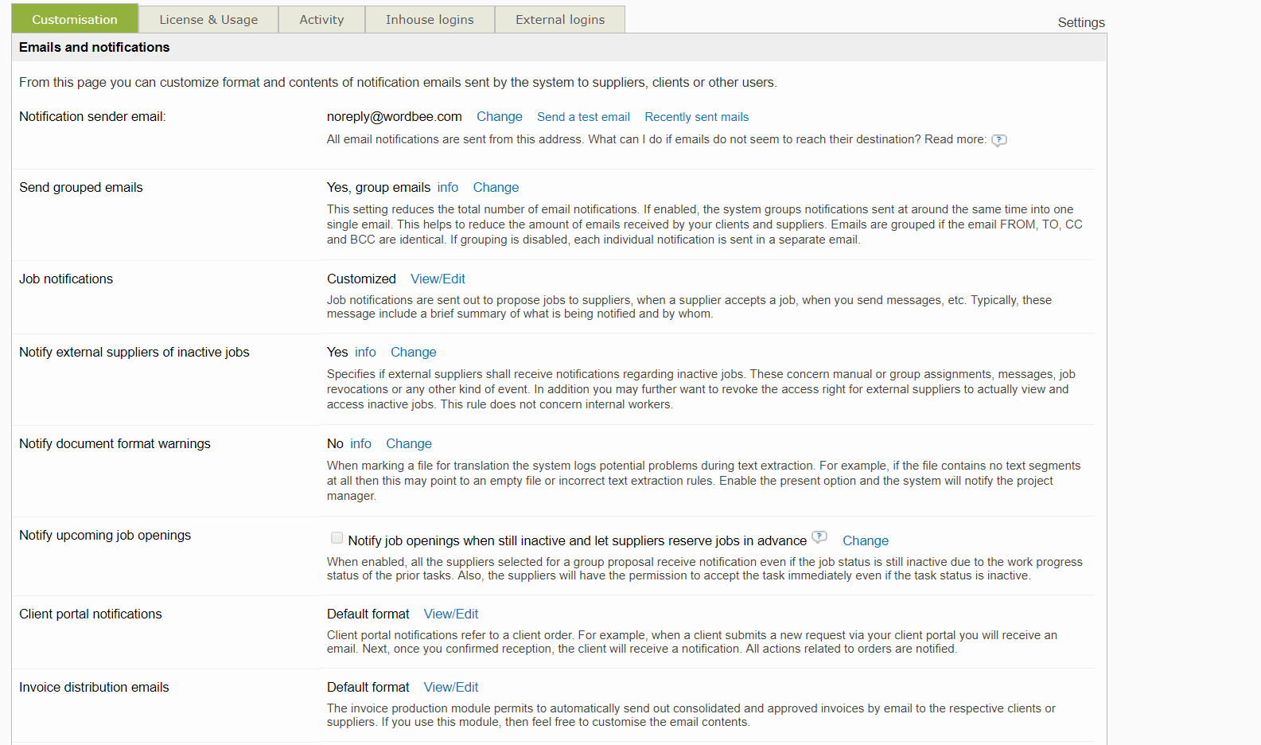Change the document format warnings setting
1261x745 pixels.
409,444
